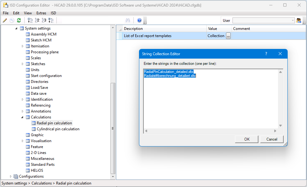307x187 pixels.
Task: Click the System settings table icon
Action: (22, 29)
